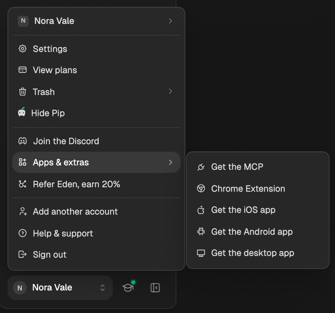Sign out of the account
The height and width of the screenshot is (313, 335).
pyautogui.click(x=96, y=255)
